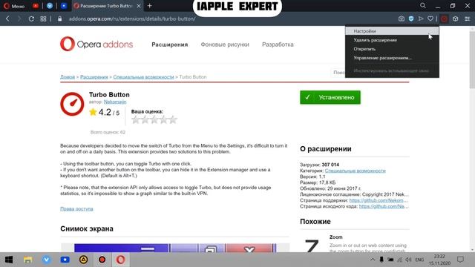Click the red Turbo Button extension icon
The width and height of the screenshot is (475, 267).
pyautogui.click(x=444, y=19)
